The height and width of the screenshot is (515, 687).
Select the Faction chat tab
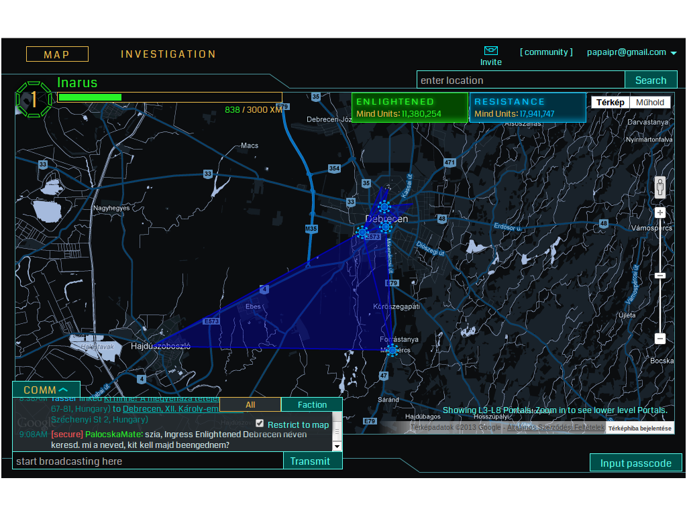tap(312, 404)
